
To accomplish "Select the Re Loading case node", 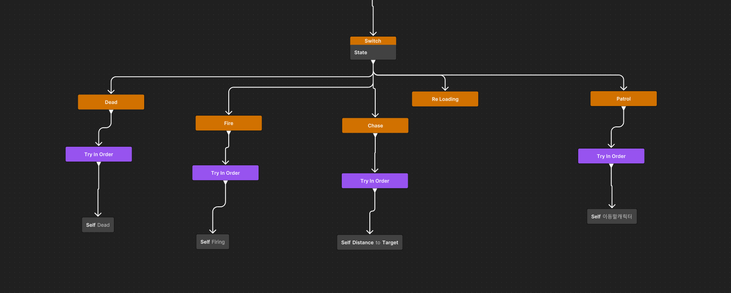I will (445, 99).
